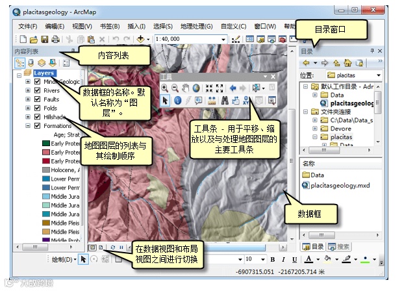402x291 pixels.
Task: Open the 书签(B) menu
Action: (x=110, y=27)
